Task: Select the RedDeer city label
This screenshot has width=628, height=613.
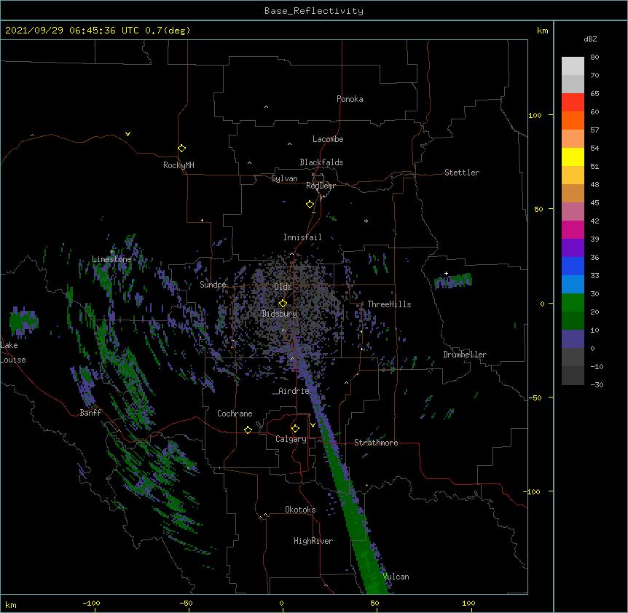Action: pyautogui.click(x=321, y=186)
